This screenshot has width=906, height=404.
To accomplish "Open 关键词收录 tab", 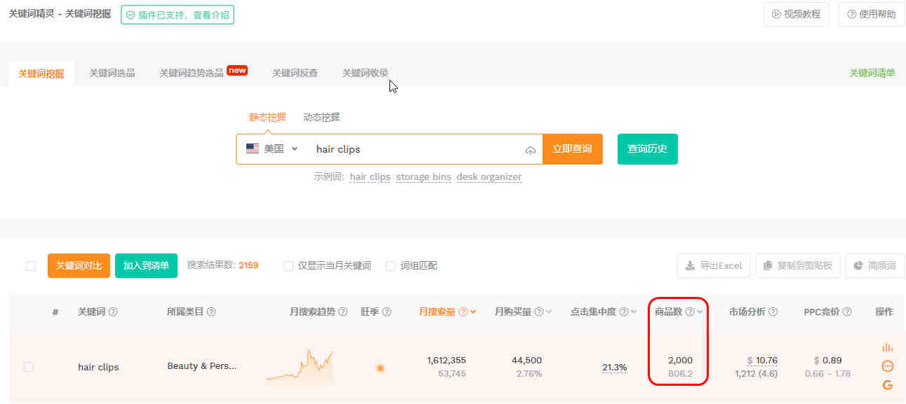I will 365,73.
